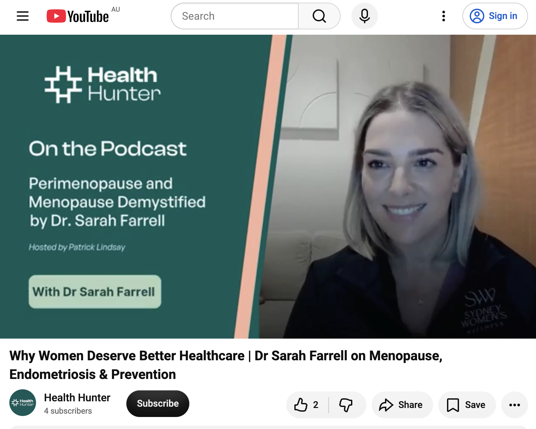Image resolution: width=536 pixels, height=429 pixels.
Task: Open the Health Hunter channel avatar
Action: click(23, 403)
